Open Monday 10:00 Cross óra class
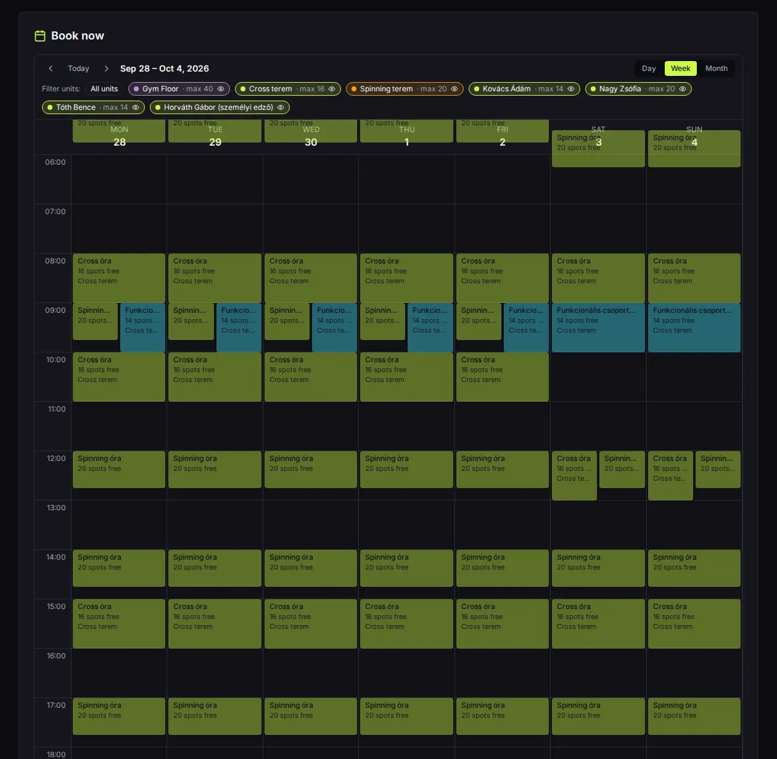 click(119, 376)
